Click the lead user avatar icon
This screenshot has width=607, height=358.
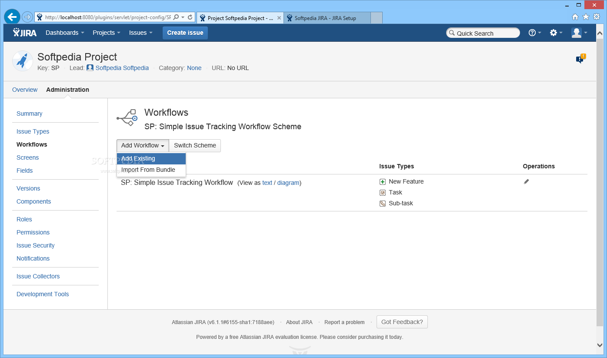pyautogui.click(x=90, y=68)
